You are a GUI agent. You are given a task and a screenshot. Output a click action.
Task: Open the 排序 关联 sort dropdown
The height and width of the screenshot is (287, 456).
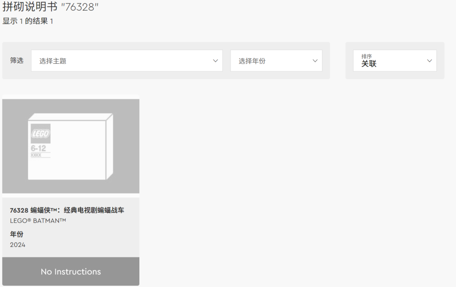click(x=395, y=60)
